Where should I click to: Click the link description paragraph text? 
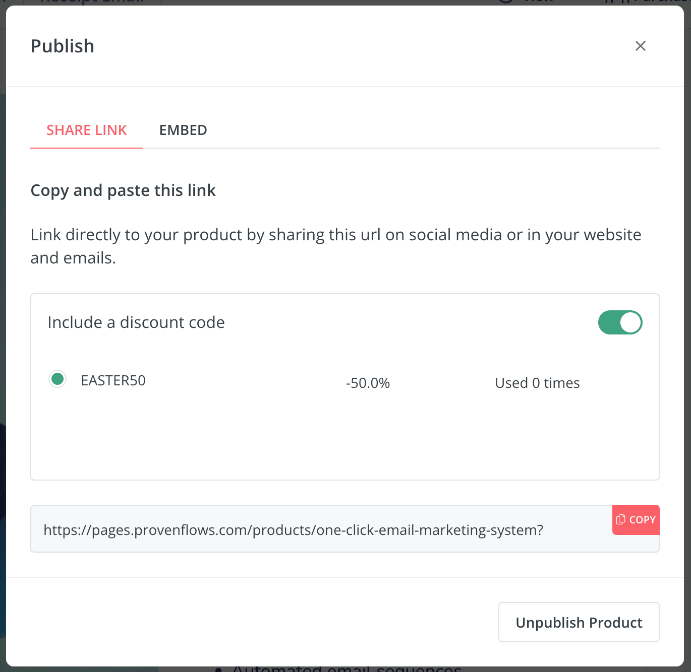coord(336,246)
